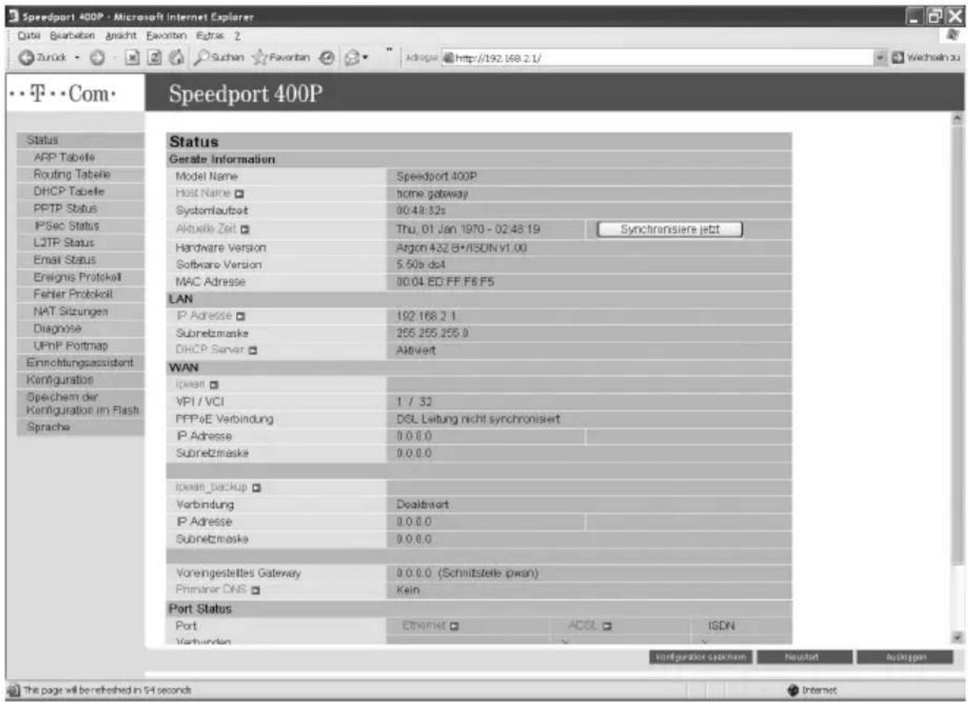Open IPSec Status in sidebar
The width and height of the screenshot is (968, 702).
coord(80,225)
